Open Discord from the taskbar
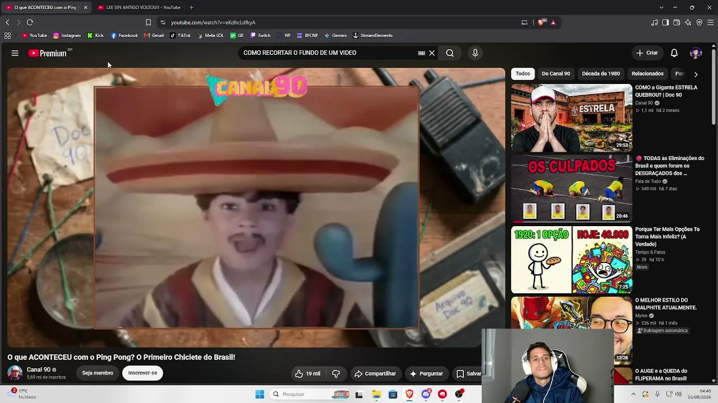Image resolution: width=718 pixels, height=403 pixels. 426,394
